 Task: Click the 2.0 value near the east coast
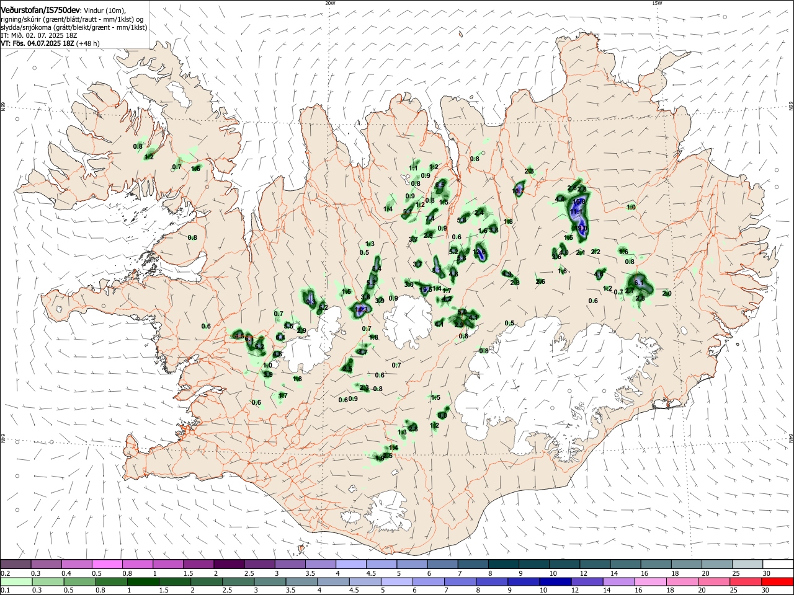point(667,293)
